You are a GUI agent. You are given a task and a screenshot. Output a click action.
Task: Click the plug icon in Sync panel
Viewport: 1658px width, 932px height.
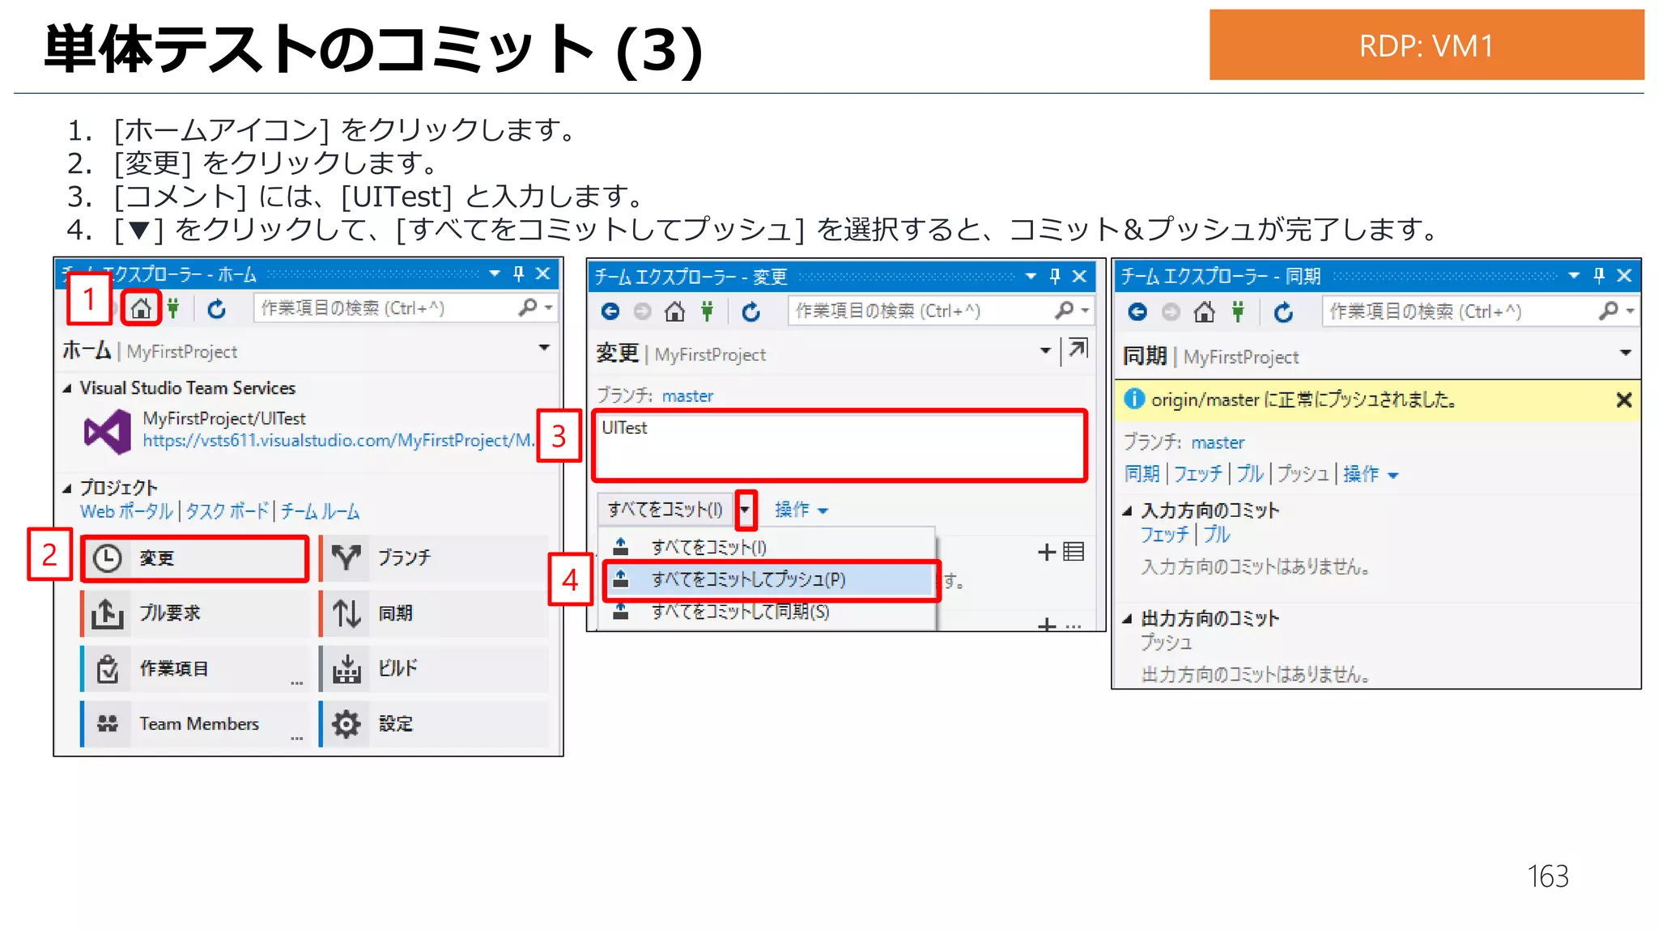(1237, 312)
